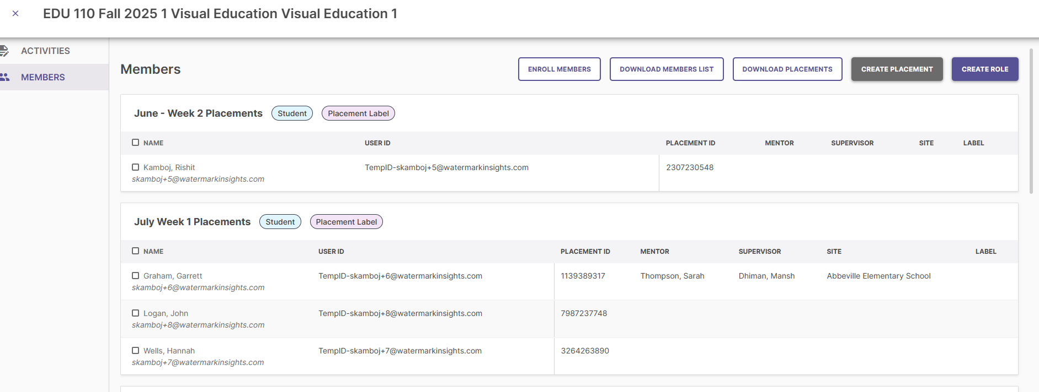Click email skamboj+8@watermarkinsights.com under Logan

pyautogui.click(x=198, y=325)
